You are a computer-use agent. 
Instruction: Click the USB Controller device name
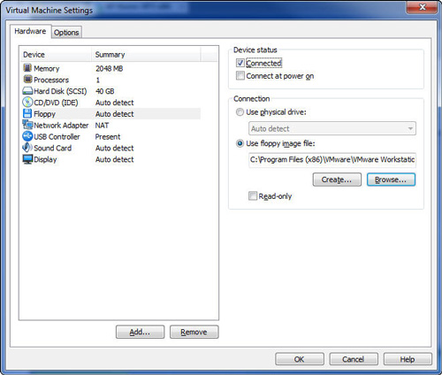click(57, 137)
